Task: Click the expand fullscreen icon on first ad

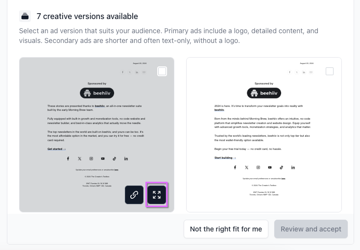Action: 157,195
